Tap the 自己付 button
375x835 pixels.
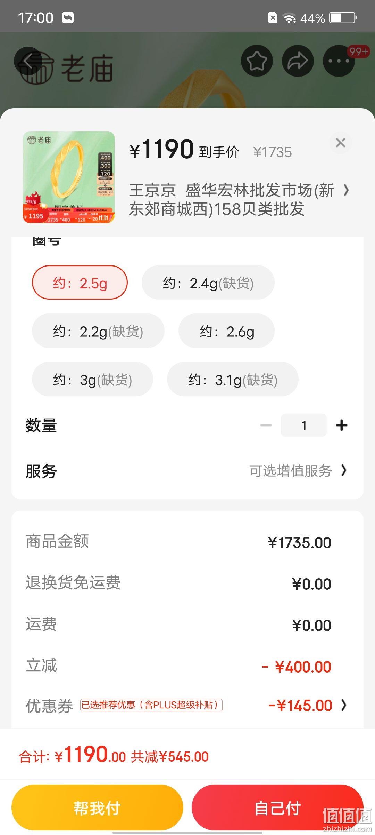(x=277, y=808)
